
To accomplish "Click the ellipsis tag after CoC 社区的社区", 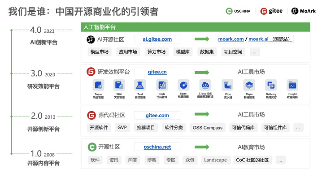I will [x=280, y=160].
